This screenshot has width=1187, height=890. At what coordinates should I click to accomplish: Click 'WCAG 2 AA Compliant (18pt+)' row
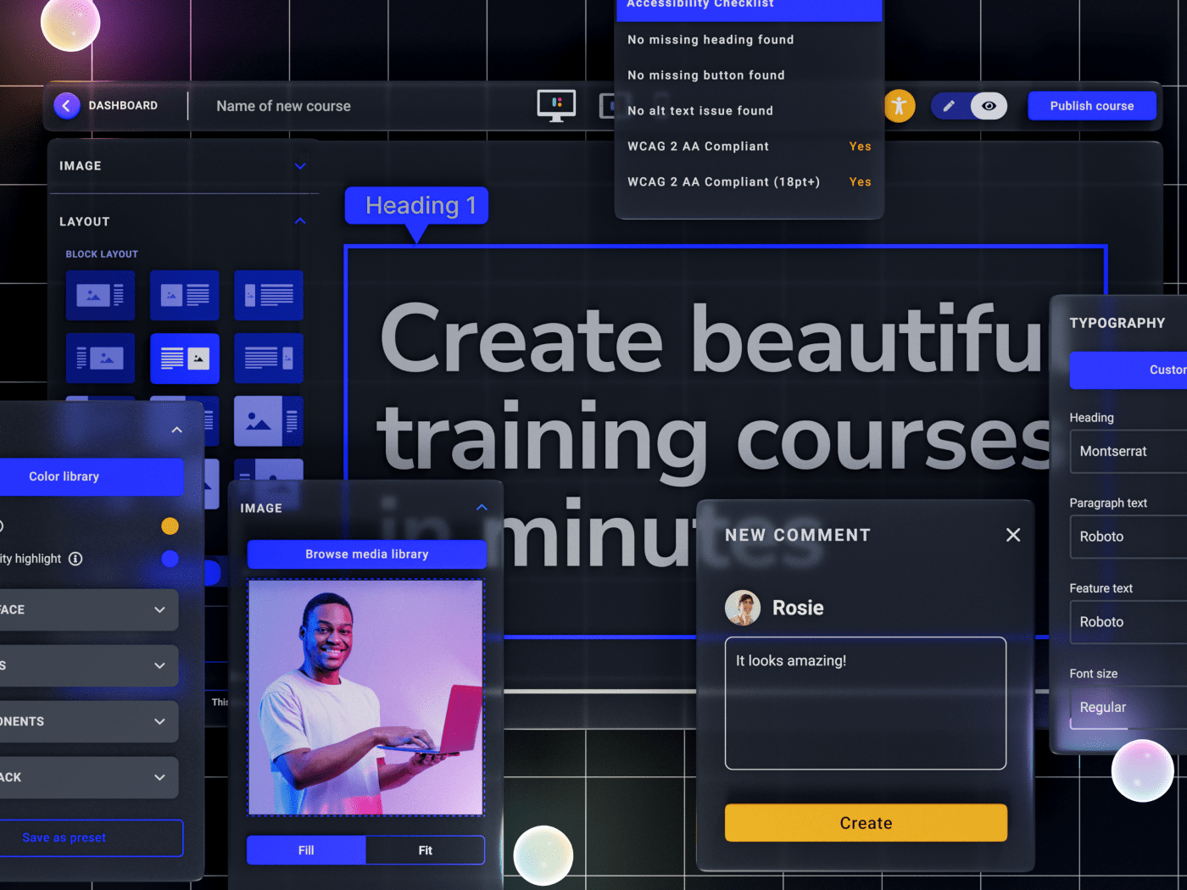point(750,182)
